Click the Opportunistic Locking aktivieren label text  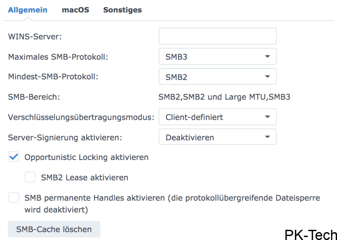tap(87, 157)
